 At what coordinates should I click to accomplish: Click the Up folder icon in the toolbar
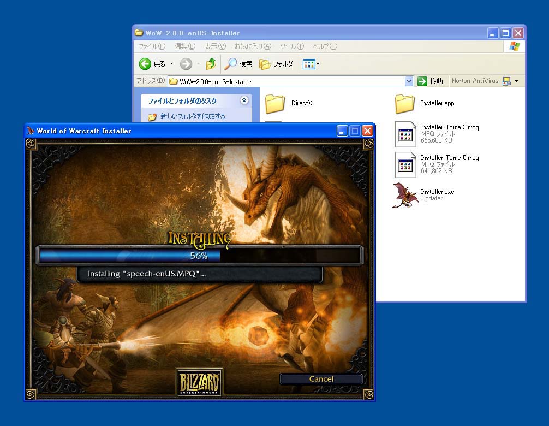click(211, 64)
